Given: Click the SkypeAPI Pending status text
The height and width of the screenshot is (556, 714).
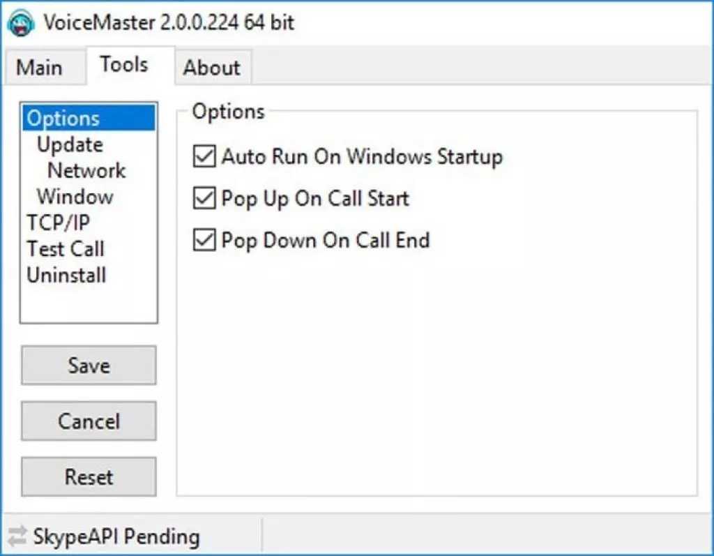Looking at the screenshot, I should [116, 537].
